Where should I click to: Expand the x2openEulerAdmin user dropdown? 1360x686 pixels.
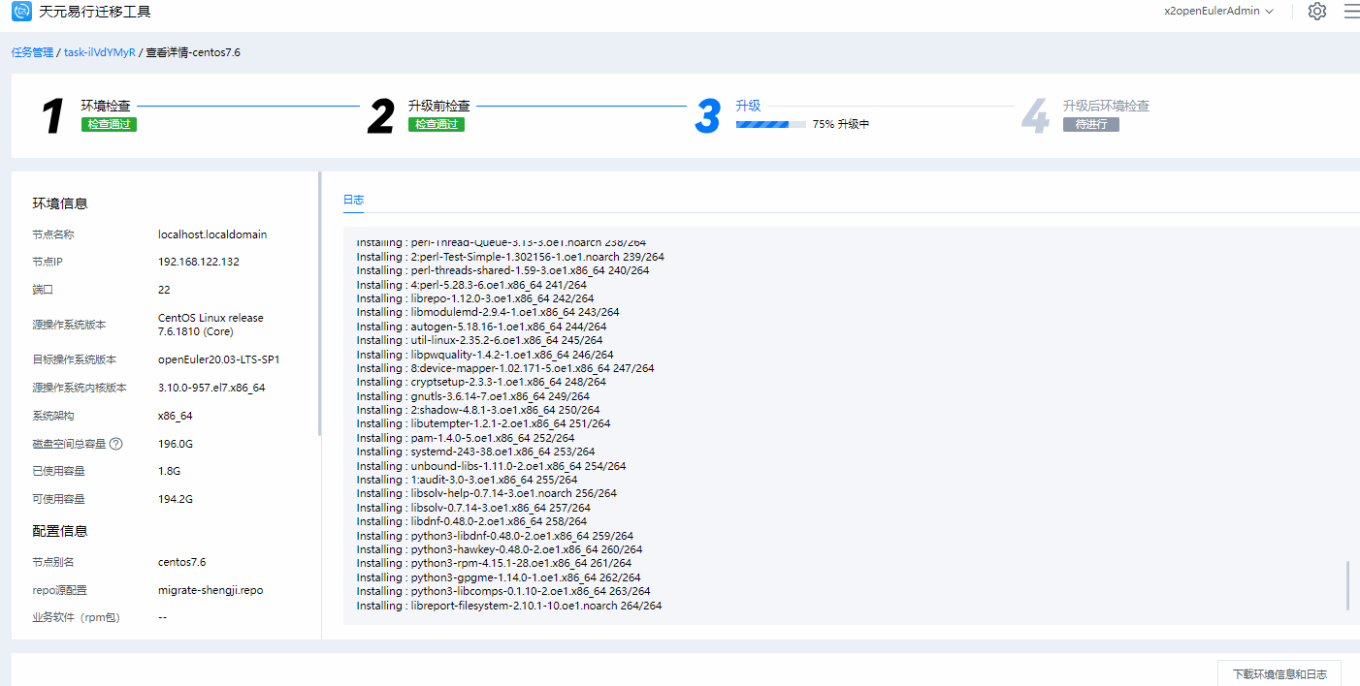pos(1218,12)
